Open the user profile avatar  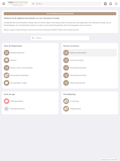pos(116,4)
